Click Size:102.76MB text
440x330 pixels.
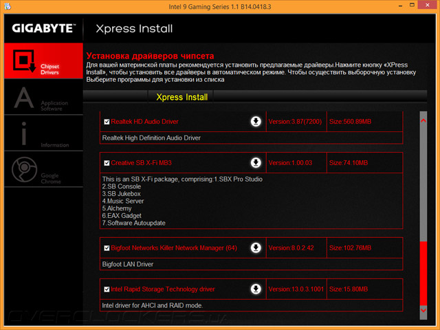pyautogui.click(x=350, y=247)
